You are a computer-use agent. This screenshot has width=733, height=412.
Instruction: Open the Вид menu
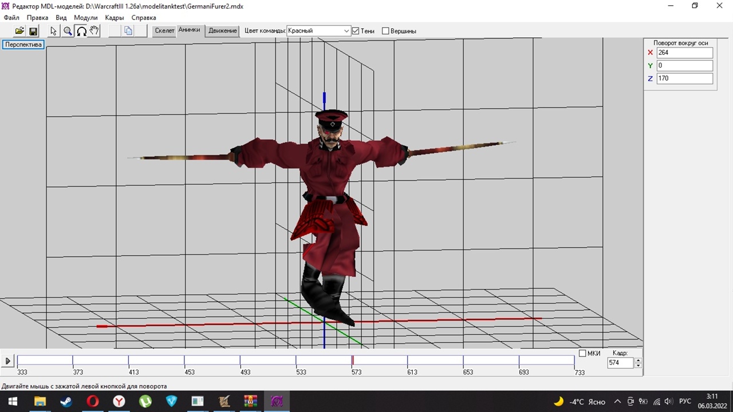pos(61,18)
